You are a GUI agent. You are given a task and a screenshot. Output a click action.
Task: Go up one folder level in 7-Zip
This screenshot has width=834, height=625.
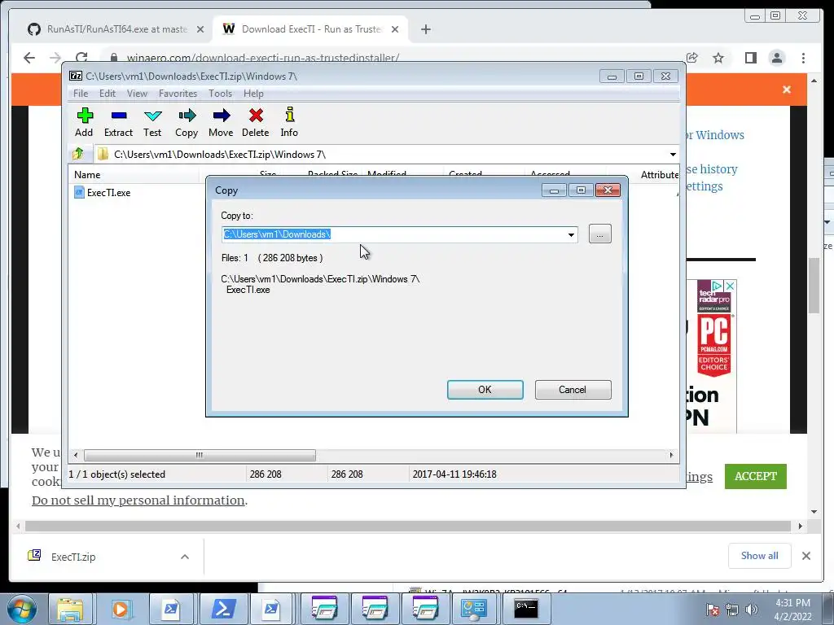pos(78,154)
